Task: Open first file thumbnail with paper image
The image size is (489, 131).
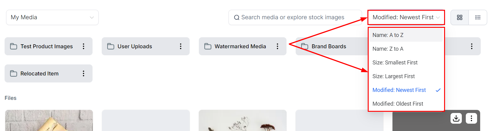Action: (x=49, y=121)
